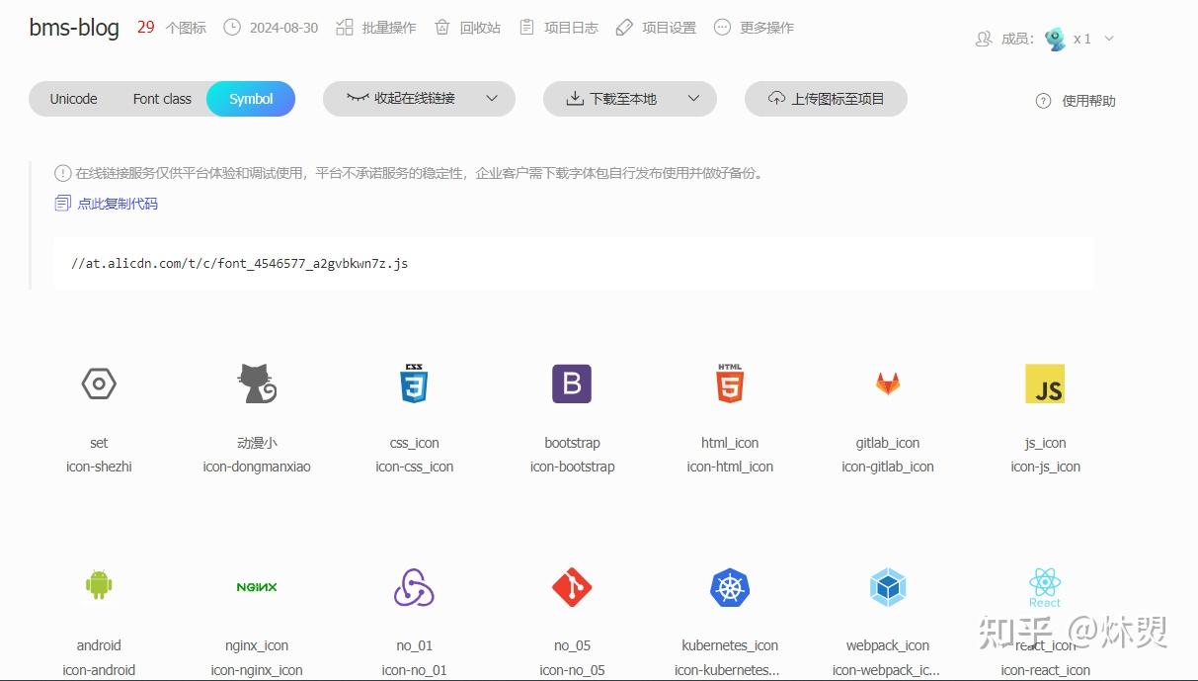Screen dimensions: 1198x681
Task: Switch to the Symbol tab
Action: click(x=251, y=99)
